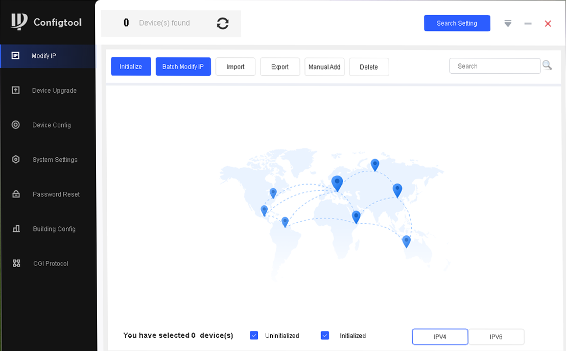This screenshot has width=566, height=351.
Task: Click the refresh devices icon
Action: [x=223, y=24]
